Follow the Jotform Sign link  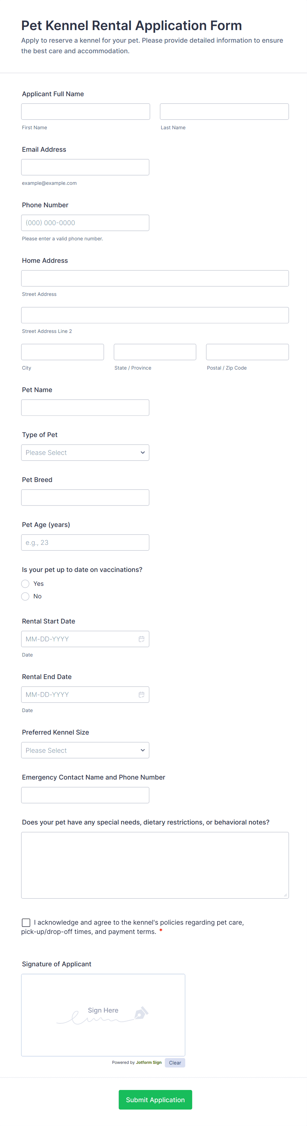click(x=149, y=1062)
